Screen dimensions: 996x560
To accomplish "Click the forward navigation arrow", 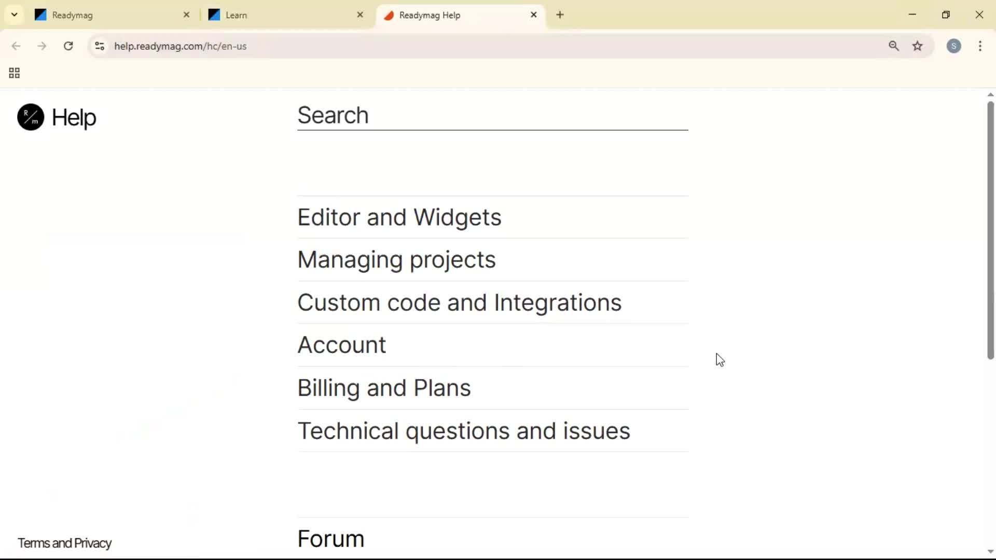I will [41, 46].
